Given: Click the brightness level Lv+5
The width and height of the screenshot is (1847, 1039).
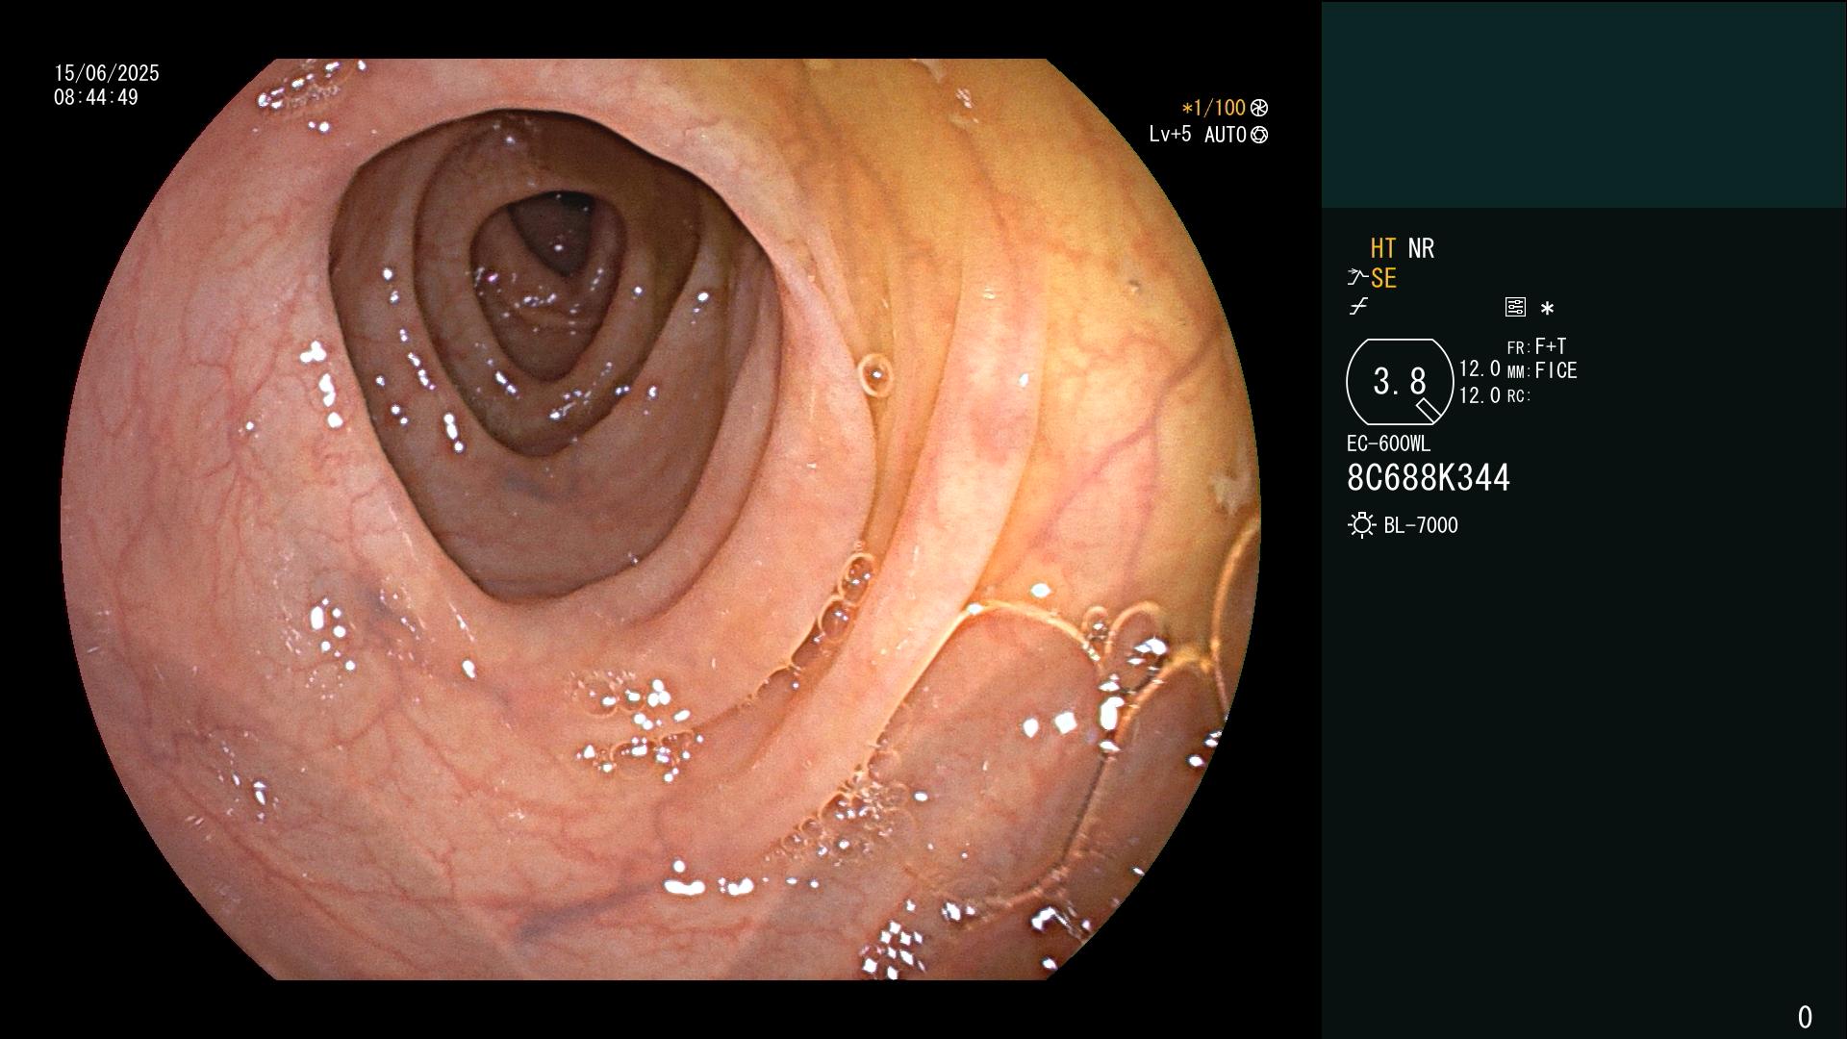Looking at the screenshot, I should tap(1170, 135).
